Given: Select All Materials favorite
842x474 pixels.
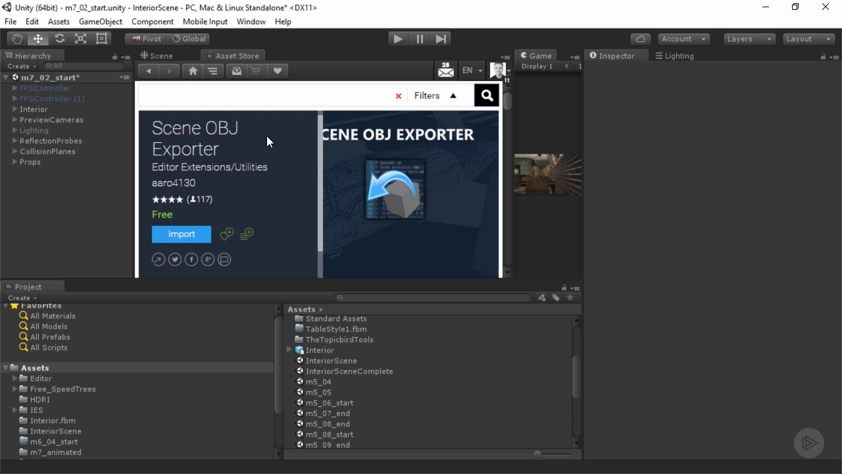Looking at the screenshot, I should 53,316.
